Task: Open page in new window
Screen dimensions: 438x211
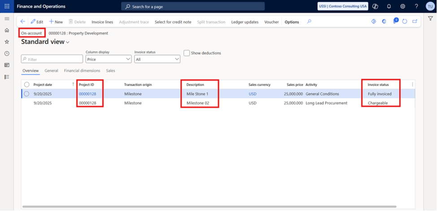Action: tap(415, 22)
